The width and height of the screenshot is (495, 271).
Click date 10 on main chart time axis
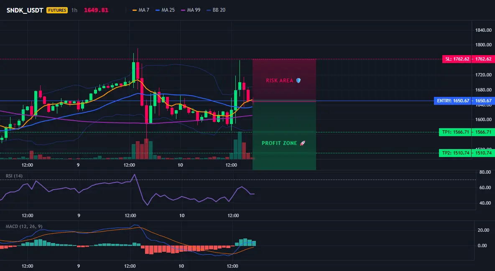click(x=180, y=165)
